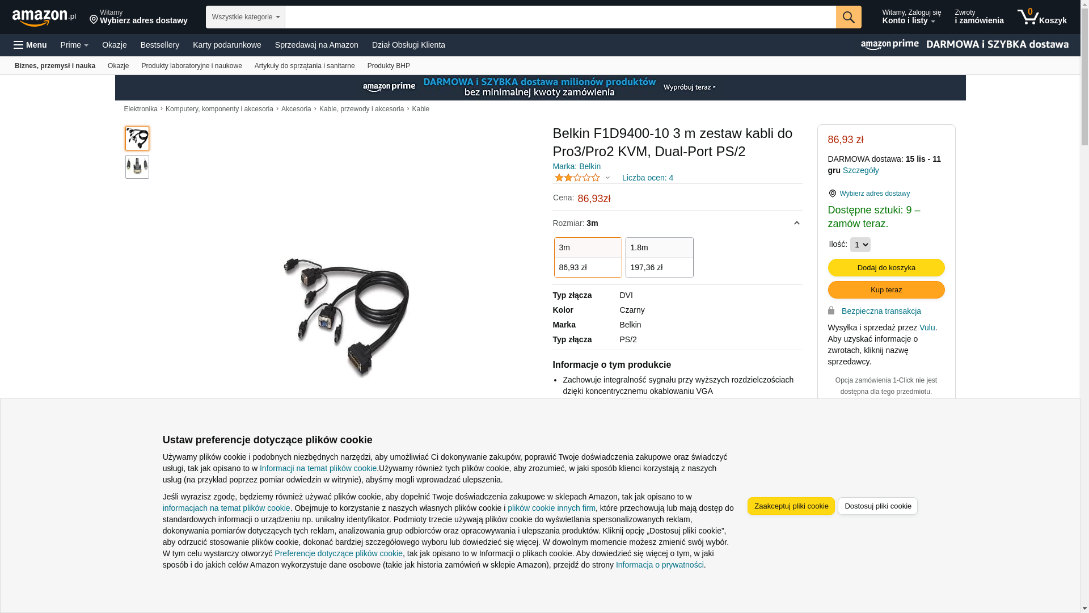Collapse the Rozmiar size section chevron

797,223
